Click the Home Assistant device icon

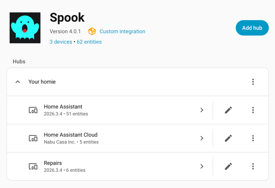pos(33,110)
